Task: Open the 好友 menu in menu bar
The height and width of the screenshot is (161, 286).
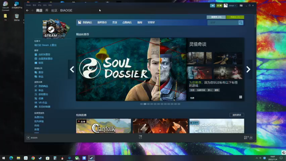Action: [x=40, y=5]
